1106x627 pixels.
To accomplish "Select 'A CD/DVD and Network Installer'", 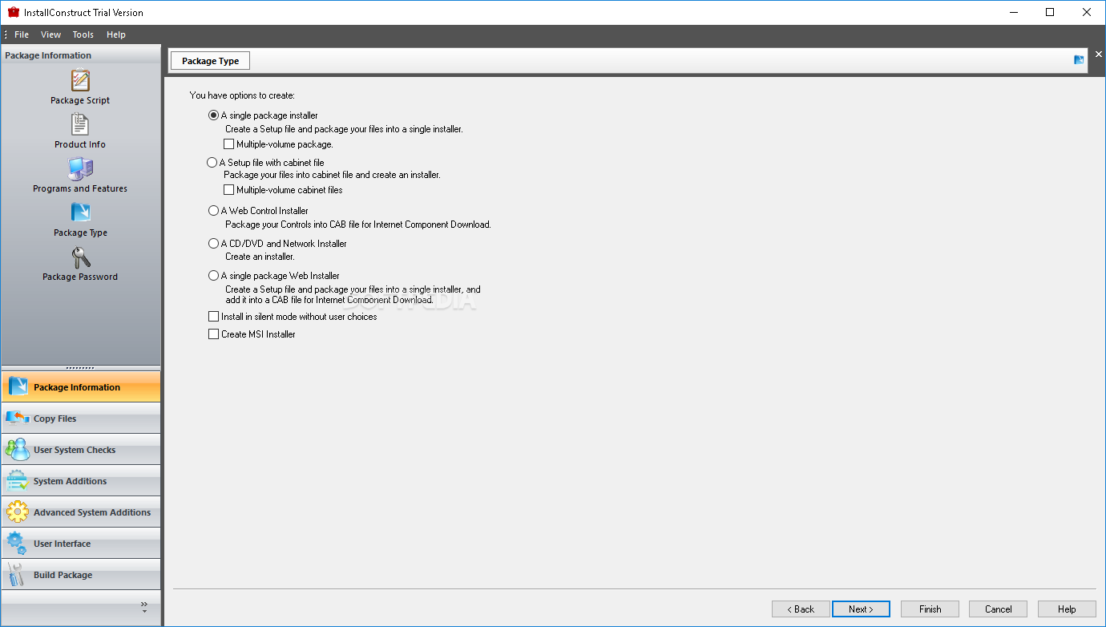I will point(213,244).
